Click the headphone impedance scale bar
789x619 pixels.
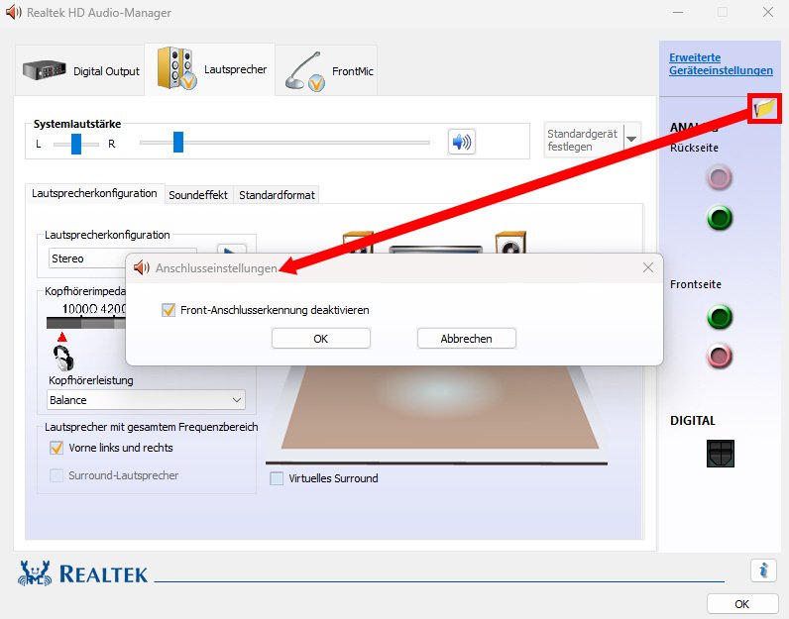pyautogui.click(x=85, y=322)
